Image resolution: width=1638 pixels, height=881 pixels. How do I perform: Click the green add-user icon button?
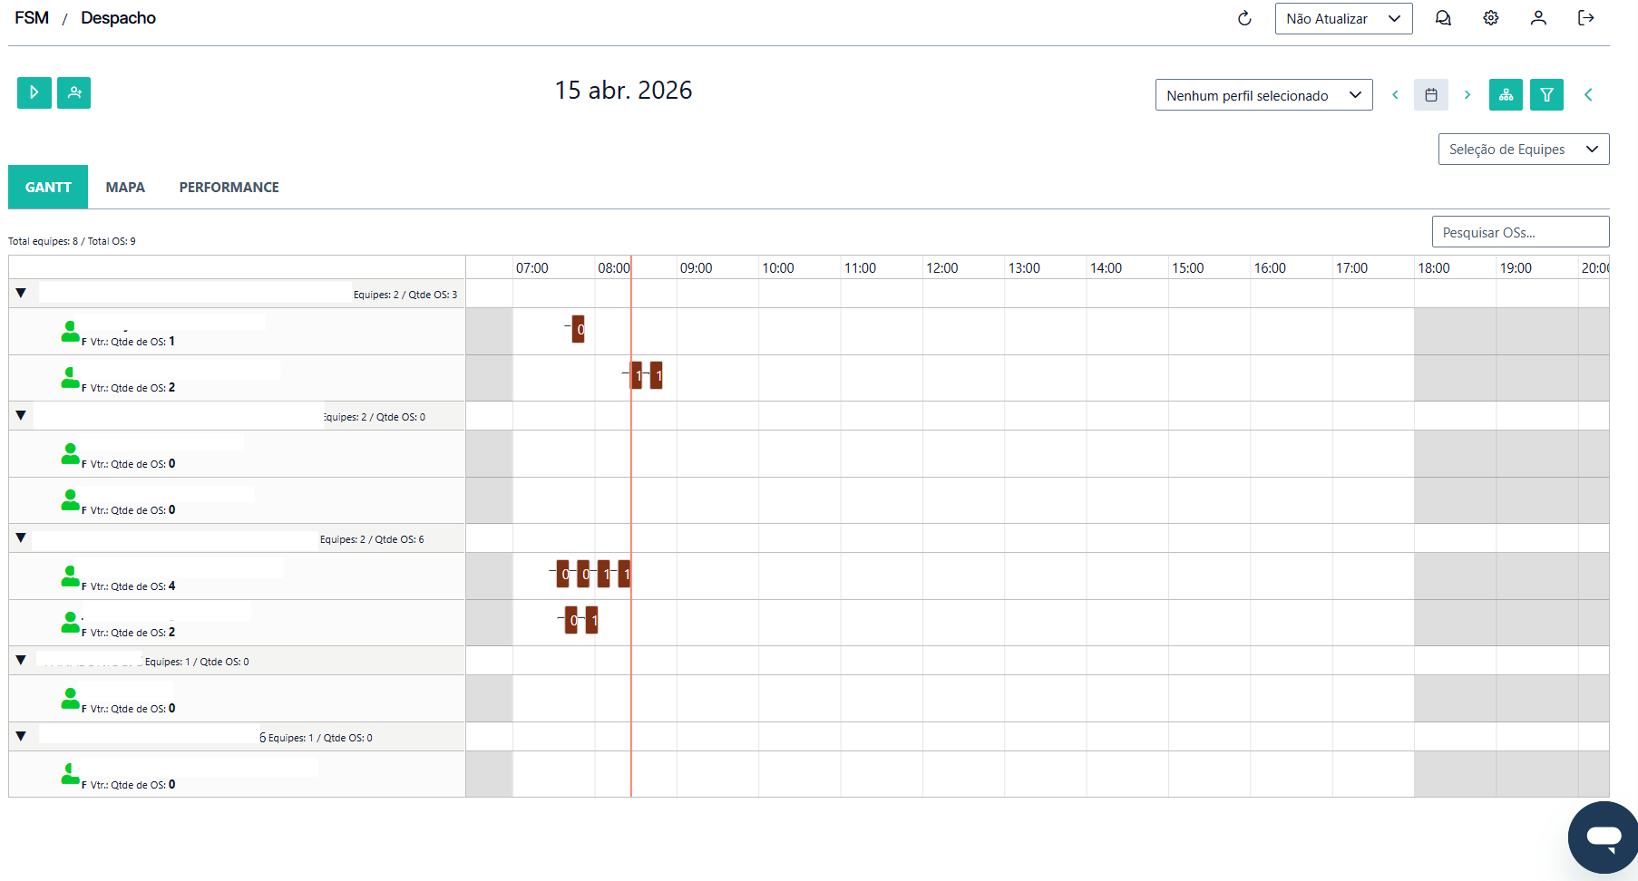pos(74,92)
